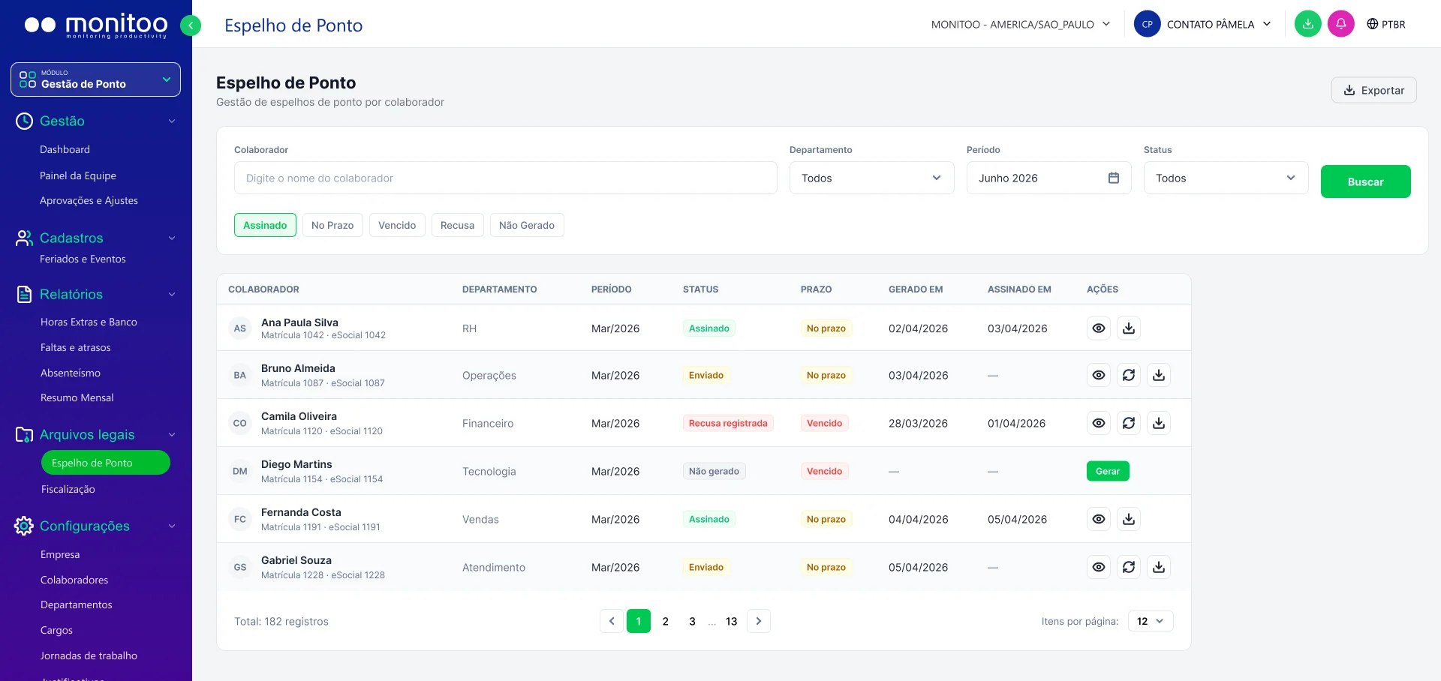Open the Gestão de Ponto module dropdown
1441x681 pixels.
(95, 79)
